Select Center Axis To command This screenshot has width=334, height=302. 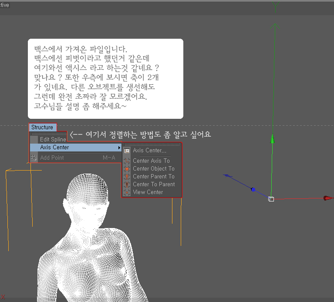pos(152,161)
